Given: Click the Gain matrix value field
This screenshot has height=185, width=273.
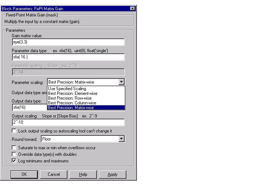Looking at the screenshot, I should 68,42.
